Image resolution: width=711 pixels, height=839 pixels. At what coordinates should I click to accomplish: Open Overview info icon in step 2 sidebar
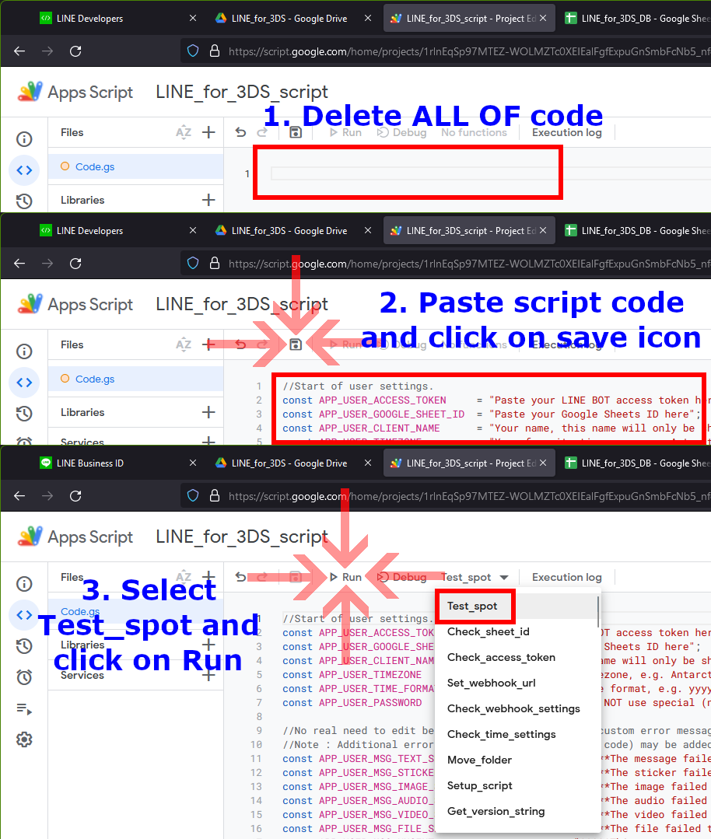(24, 351)
